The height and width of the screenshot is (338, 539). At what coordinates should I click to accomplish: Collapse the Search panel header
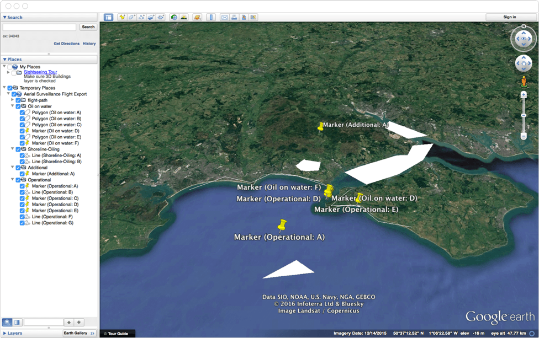49,17
